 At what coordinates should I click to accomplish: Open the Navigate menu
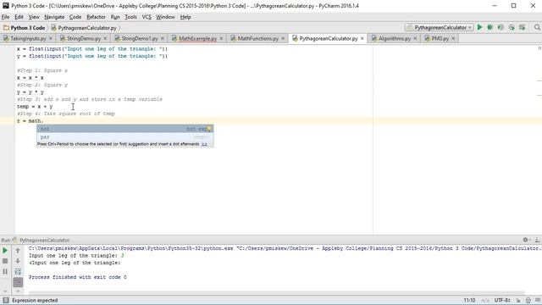(54, 17)
